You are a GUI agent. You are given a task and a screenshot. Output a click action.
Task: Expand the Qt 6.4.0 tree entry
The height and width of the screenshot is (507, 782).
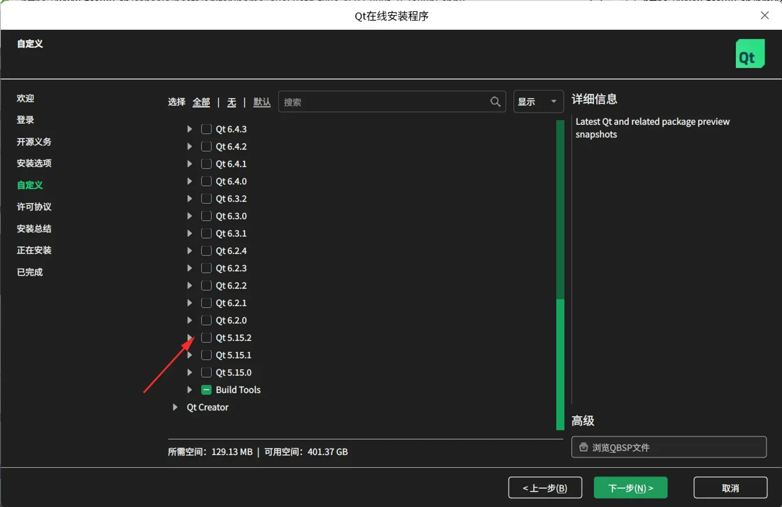point(189,181)
